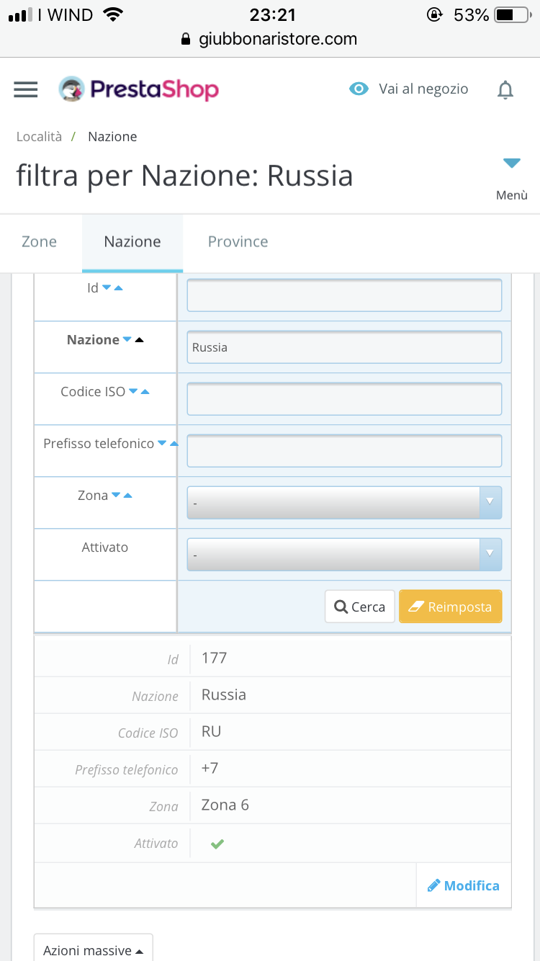Click the Cerca search button

(360, 607)
